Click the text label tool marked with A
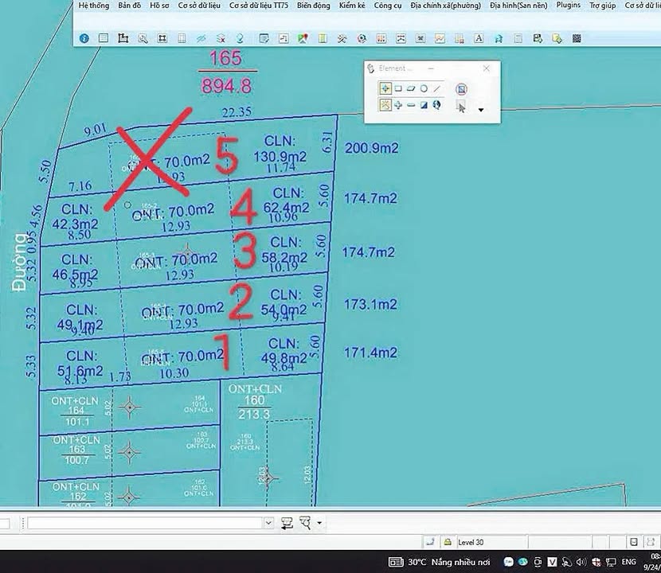Screen dimensions: 661x573 (x=479, y=37)
